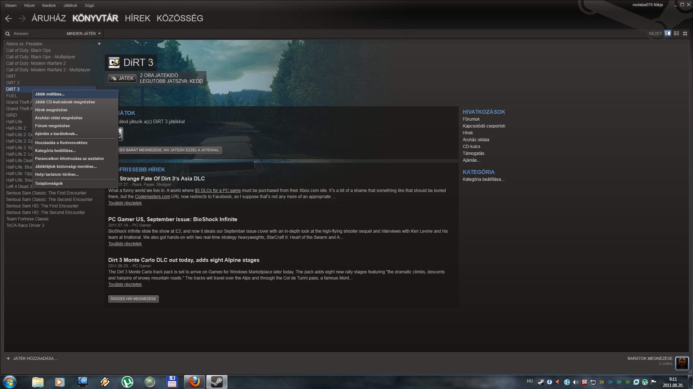Go to the ÁRUHÁZ tab
The image size is (693, 389).
(49, 18)
